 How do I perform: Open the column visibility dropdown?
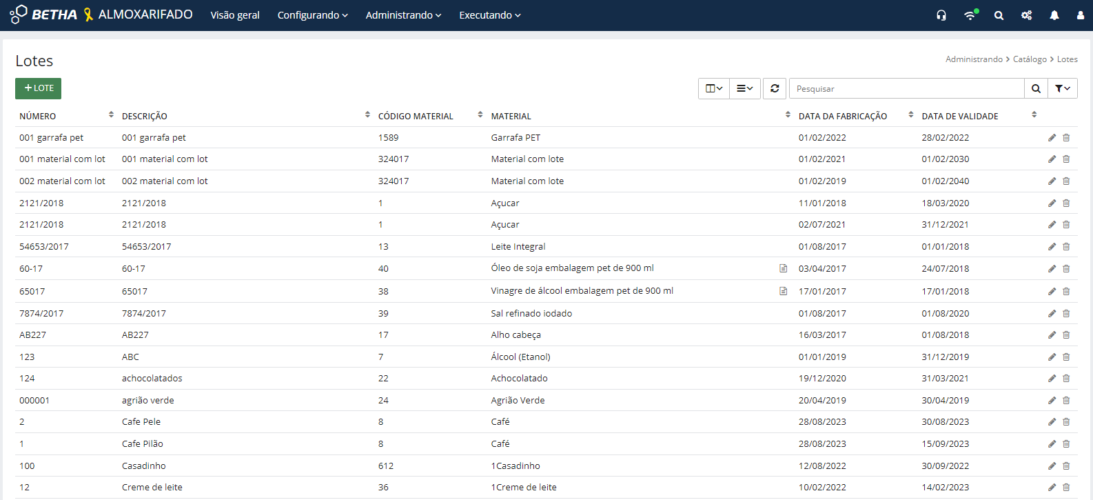point(714,88)
